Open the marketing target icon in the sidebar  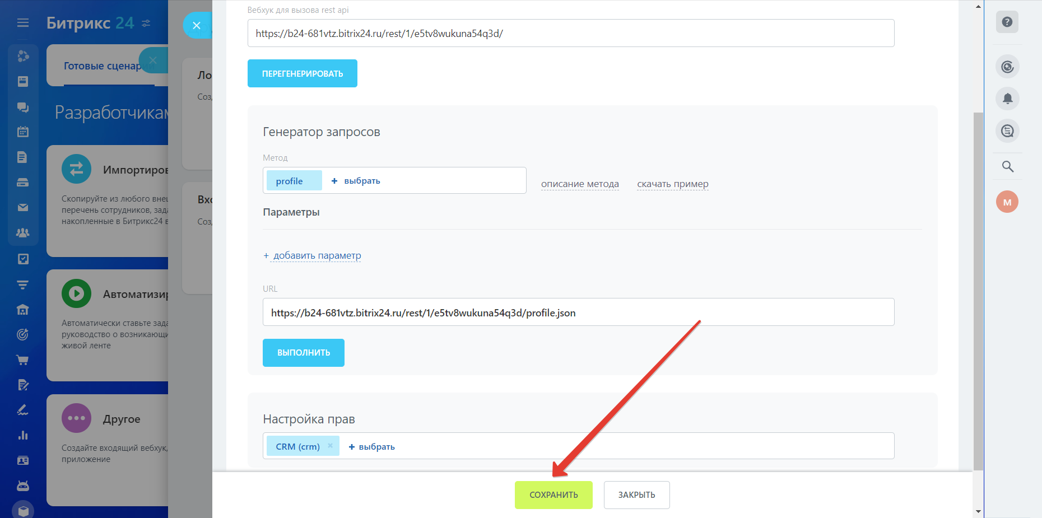[x=23, y=335]
